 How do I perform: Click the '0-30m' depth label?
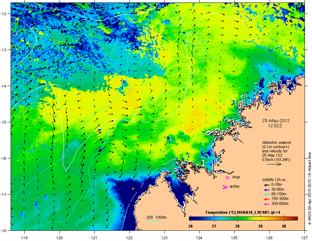[277, 185]
